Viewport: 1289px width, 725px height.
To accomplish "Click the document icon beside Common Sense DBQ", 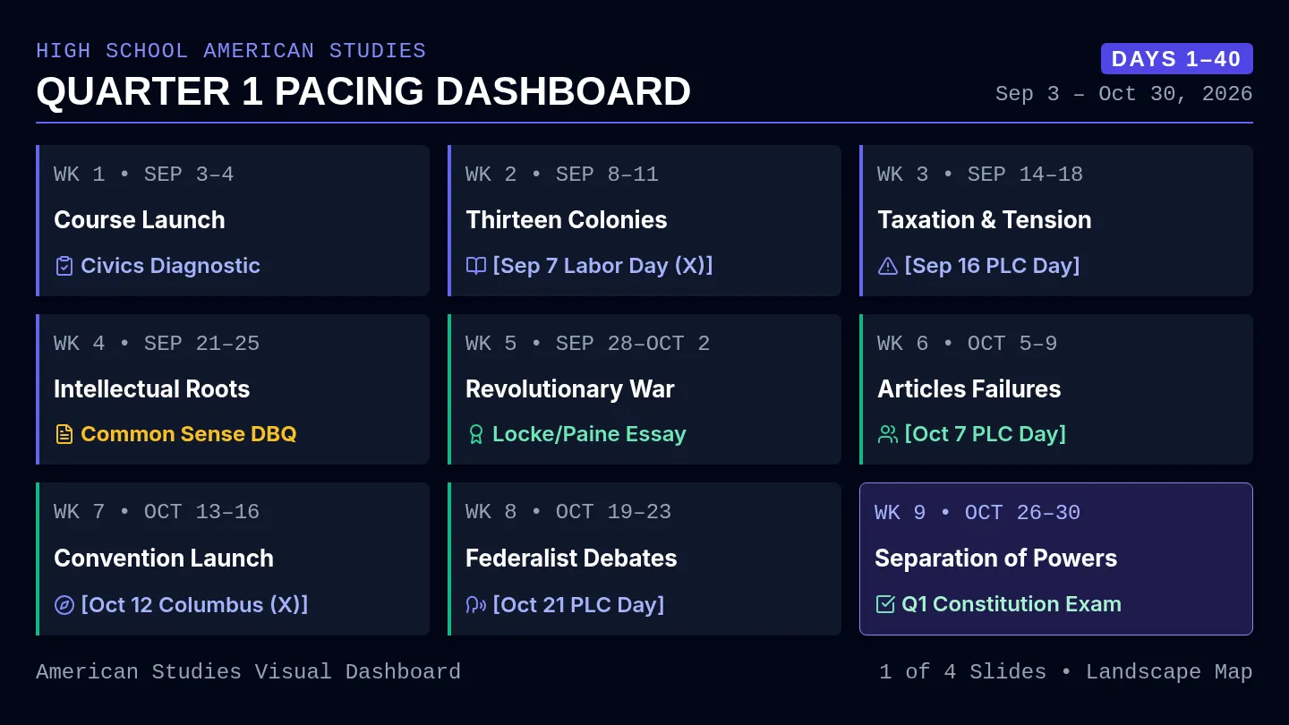I will click(64, 434).
